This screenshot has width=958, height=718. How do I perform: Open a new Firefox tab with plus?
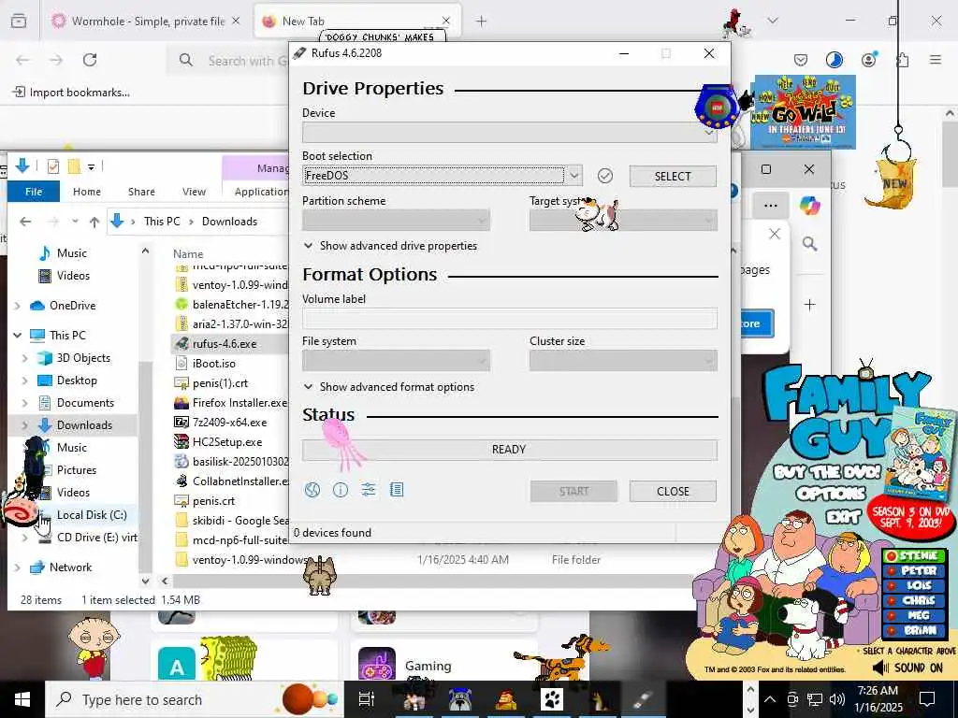click(x=482, y=22)
